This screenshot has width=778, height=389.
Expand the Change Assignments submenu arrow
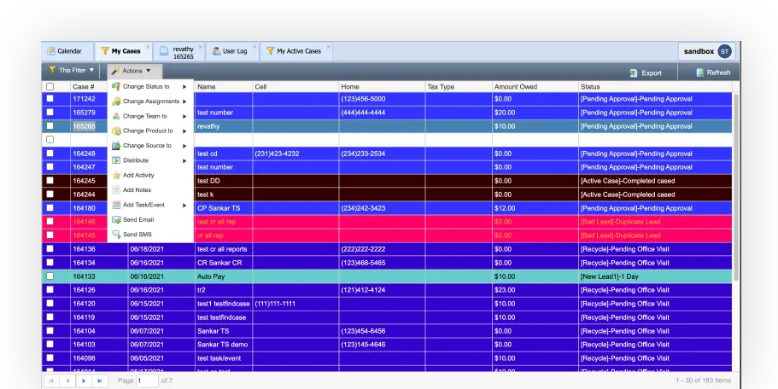click(184, 102)
